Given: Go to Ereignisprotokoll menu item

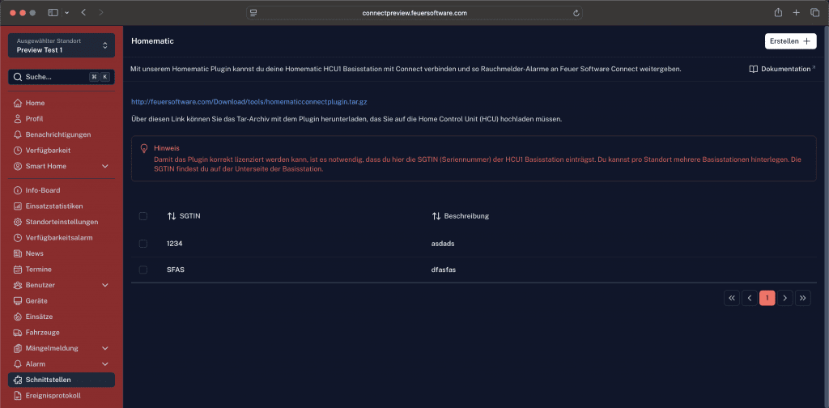Looking at the screenshot, I should click(x=53, y=395).
